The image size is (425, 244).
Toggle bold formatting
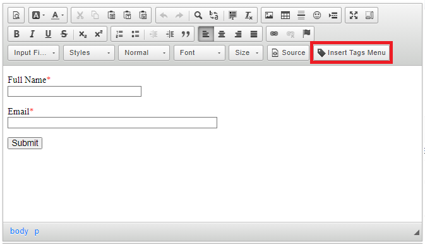16,34
